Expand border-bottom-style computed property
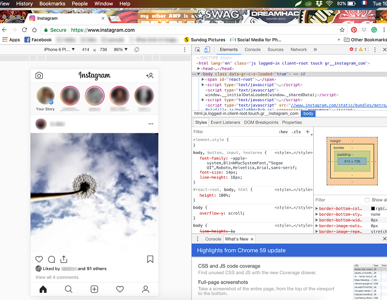The image size is (387, 300). 317,214
